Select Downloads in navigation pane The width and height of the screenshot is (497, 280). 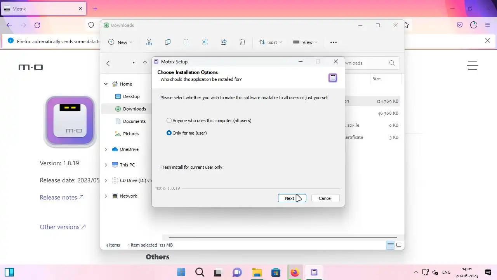pos(131,109)
